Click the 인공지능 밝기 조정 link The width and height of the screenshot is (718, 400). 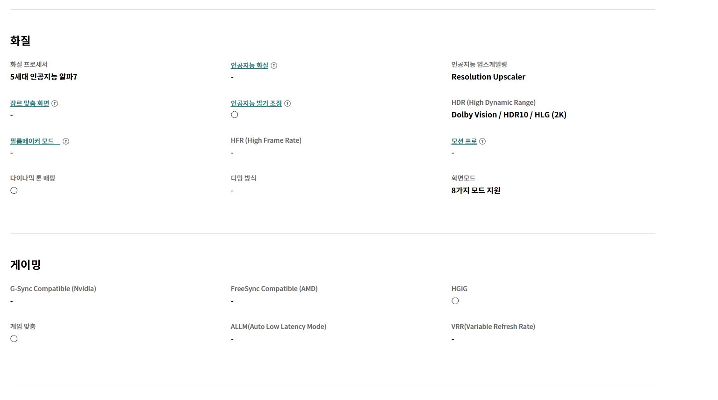(256, 103)
